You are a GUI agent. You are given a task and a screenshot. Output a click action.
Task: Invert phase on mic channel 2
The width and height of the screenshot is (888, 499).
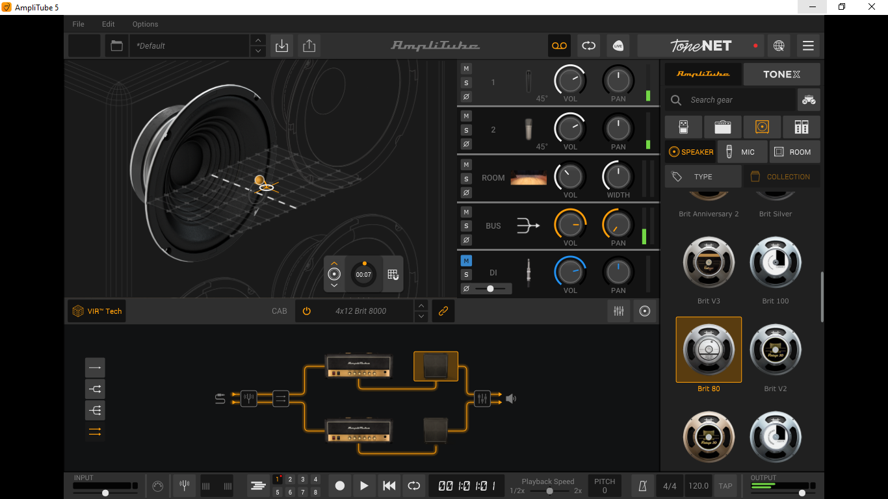click(466, 144)
